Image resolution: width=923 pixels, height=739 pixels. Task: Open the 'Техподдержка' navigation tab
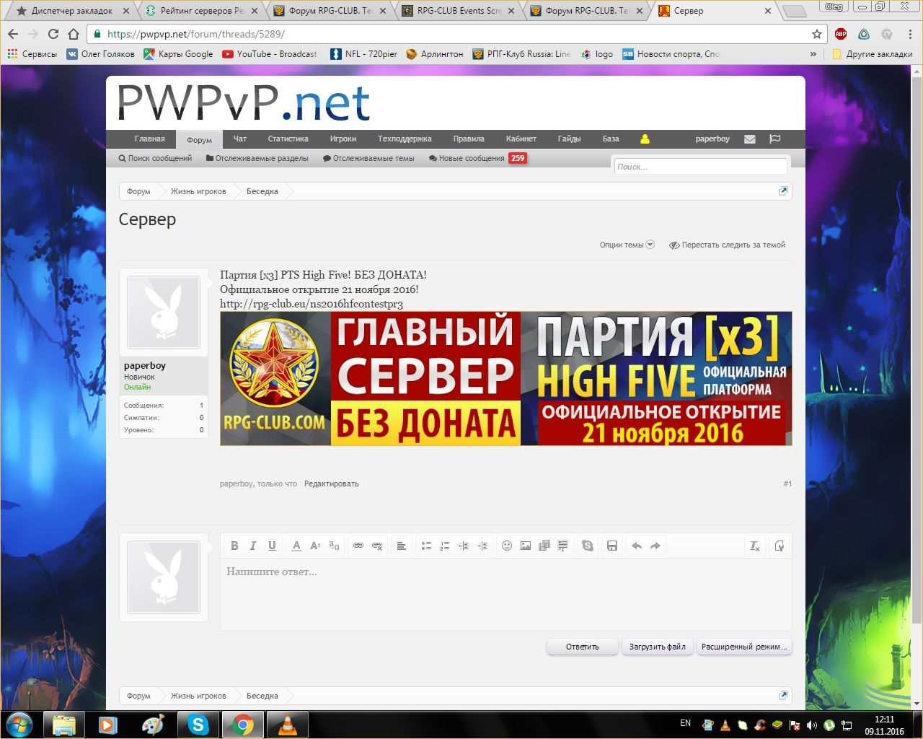pyautogui.click(x=405, y=139)
